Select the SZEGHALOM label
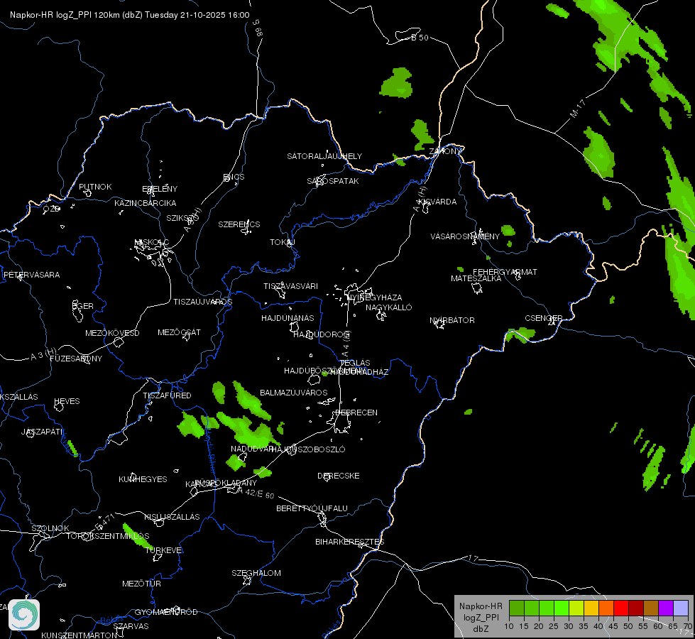This screenshot has width=695, height=639. [256, 573]
